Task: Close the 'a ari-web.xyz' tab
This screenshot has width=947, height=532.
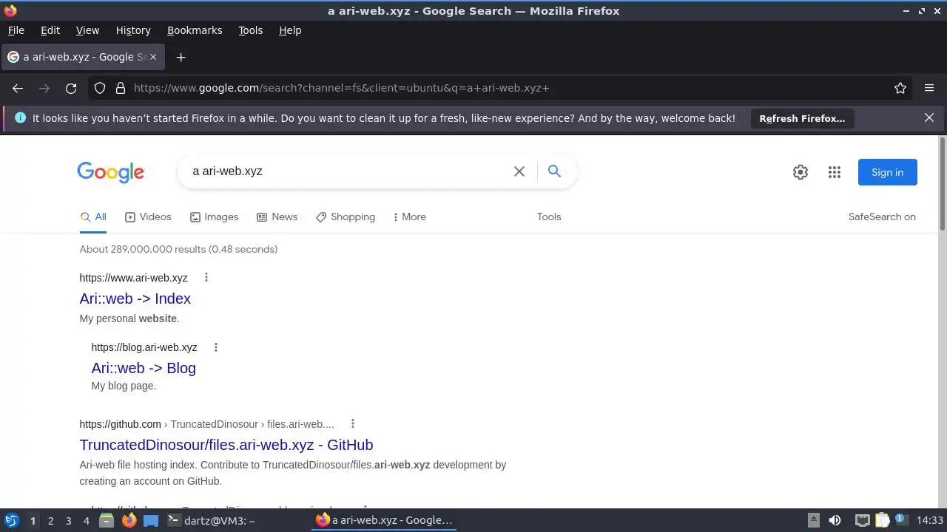Action: 153,57
